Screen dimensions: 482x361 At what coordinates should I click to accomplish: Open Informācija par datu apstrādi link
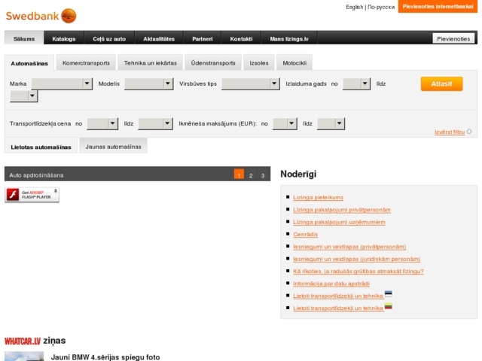331,284
